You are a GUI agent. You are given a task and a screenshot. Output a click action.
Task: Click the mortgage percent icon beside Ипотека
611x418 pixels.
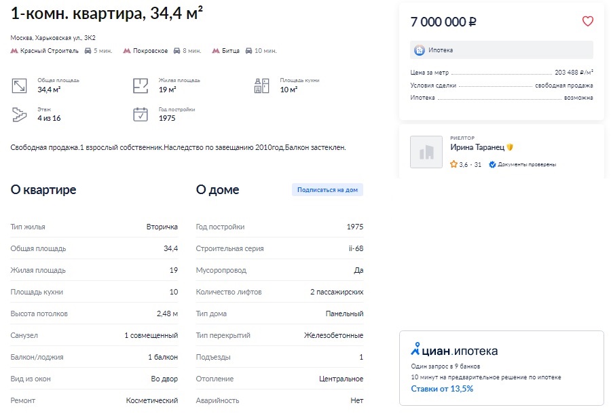(420, 50)
